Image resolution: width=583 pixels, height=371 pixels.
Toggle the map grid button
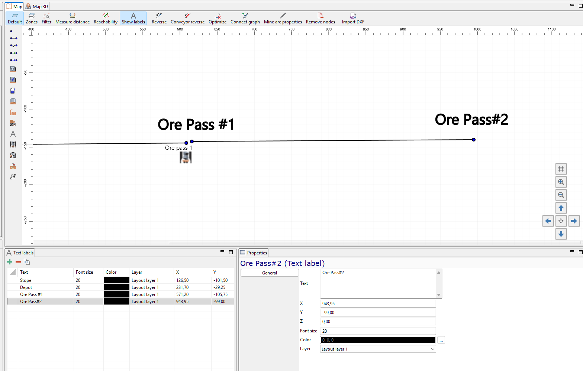tap(561, 169)
